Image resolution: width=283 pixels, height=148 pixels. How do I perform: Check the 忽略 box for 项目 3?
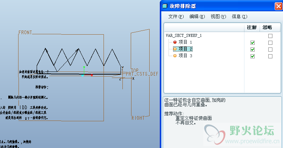click(270, 56)
